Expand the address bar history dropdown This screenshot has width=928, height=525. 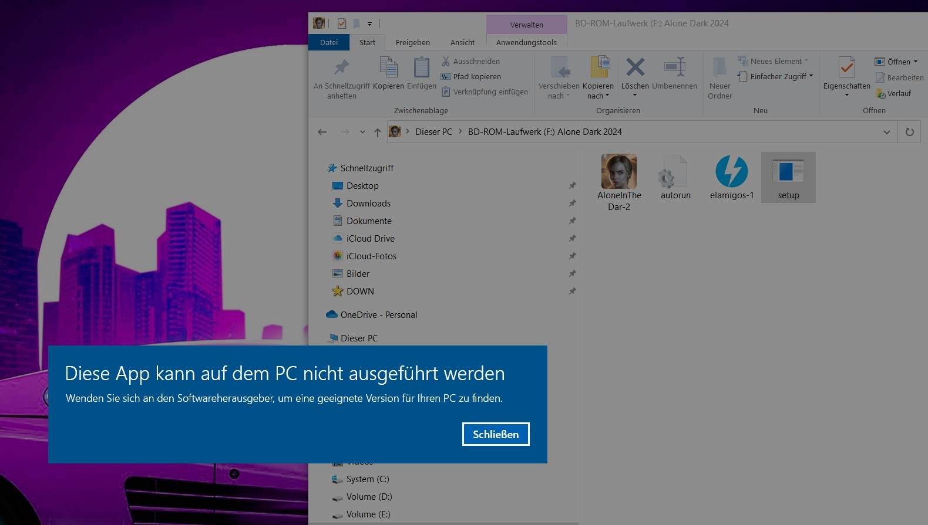coord(886,132)
